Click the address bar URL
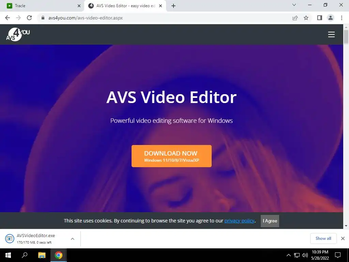Screen dimensions: 349x262 (86, 18)
